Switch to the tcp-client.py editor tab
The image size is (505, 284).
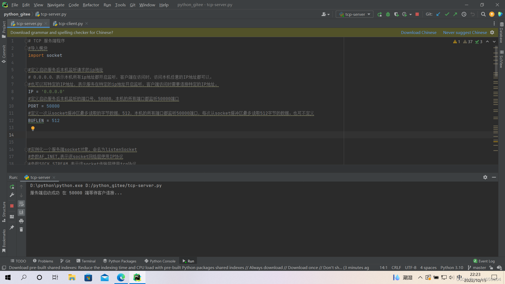(x=70, y=23)
